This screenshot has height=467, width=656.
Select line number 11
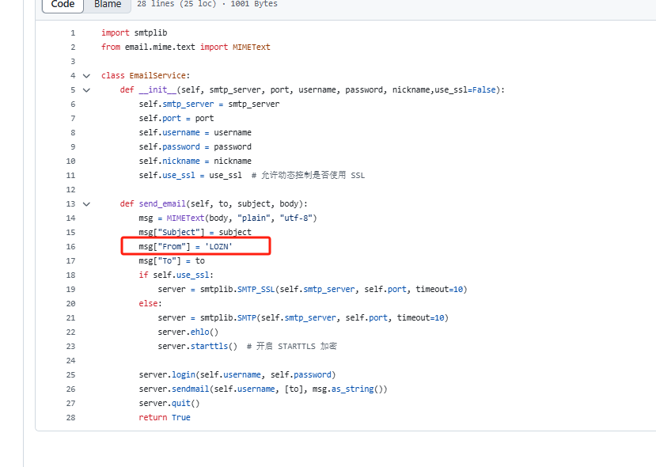pos(70,176)
